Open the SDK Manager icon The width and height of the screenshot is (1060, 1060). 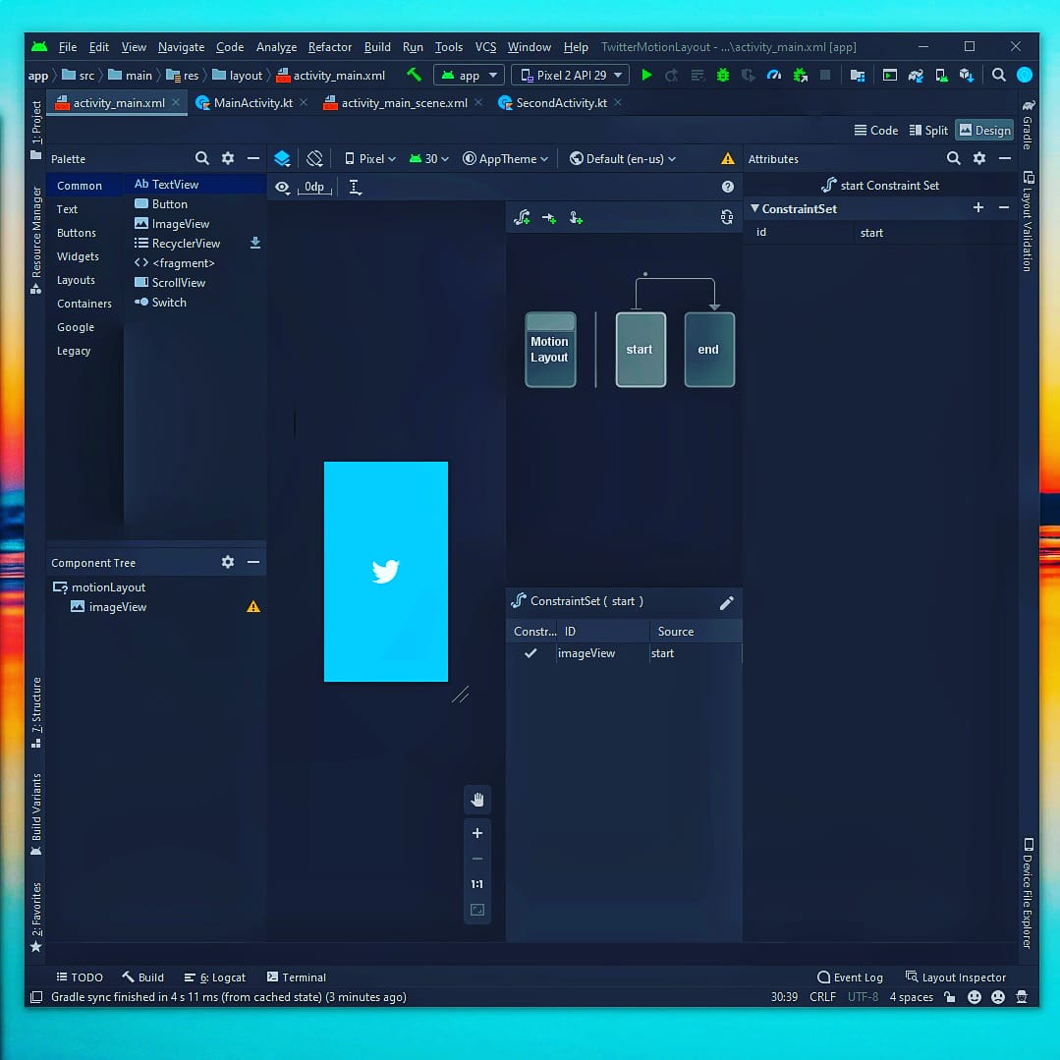click(967, 75)
